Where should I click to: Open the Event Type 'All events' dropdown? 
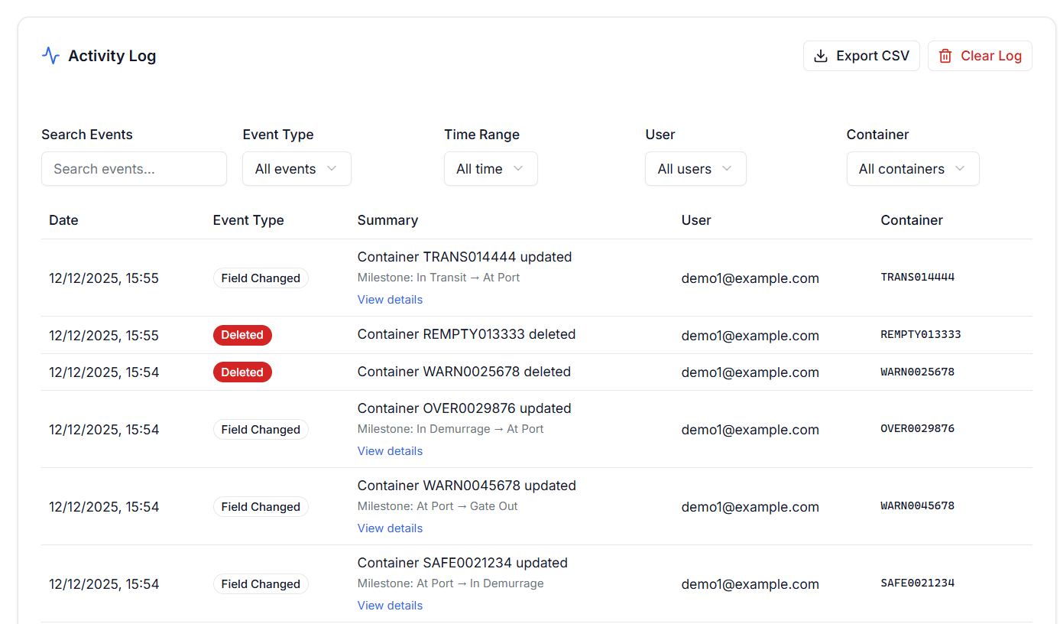pyautogui.click(x=297, y=169)
